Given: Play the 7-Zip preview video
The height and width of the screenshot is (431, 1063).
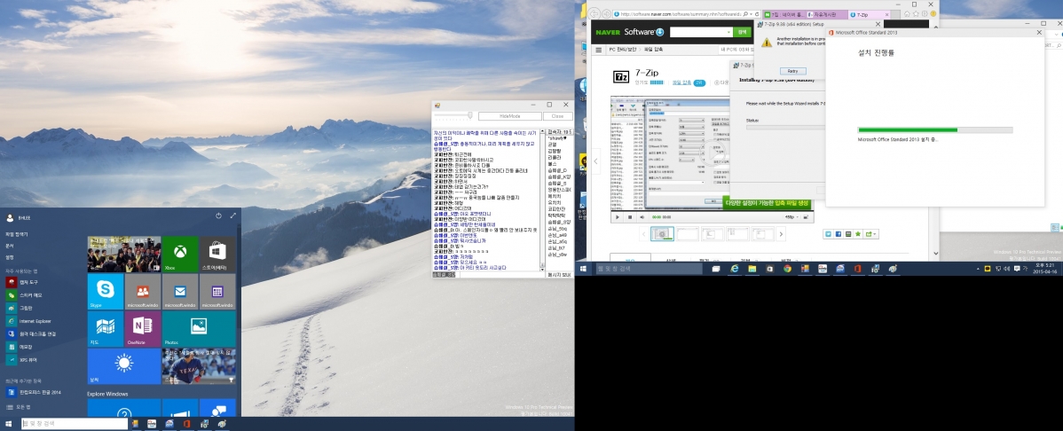Looking at the screenshot, I should tap(618, 216).
